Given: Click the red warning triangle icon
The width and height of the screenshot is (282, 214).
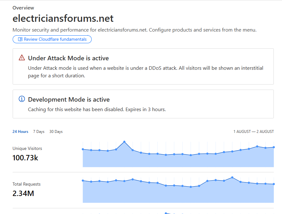Looking at the screenshot, I should pyautogui.click(x=22, y=58).
